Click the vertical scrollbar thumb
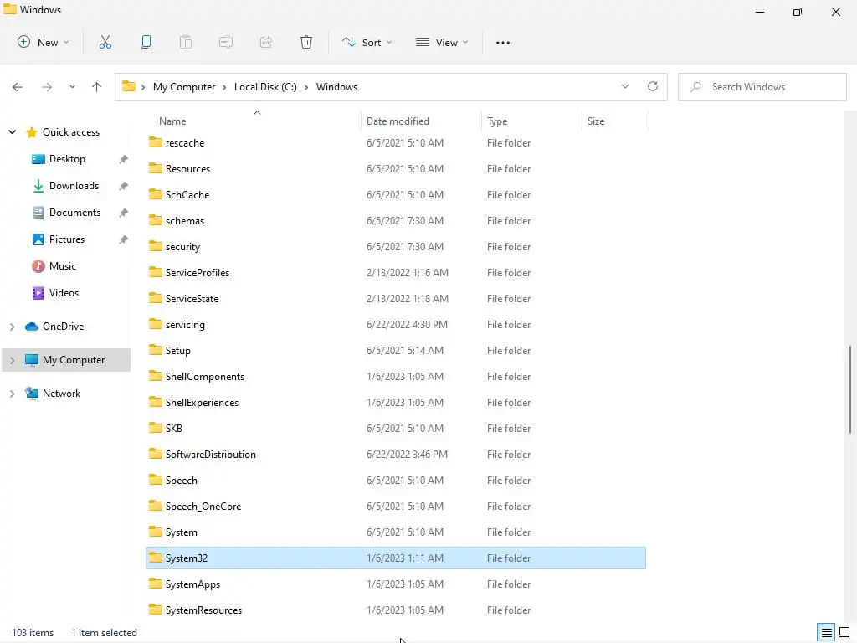Viewport: 857px width, 643px height. click(850, 389)
